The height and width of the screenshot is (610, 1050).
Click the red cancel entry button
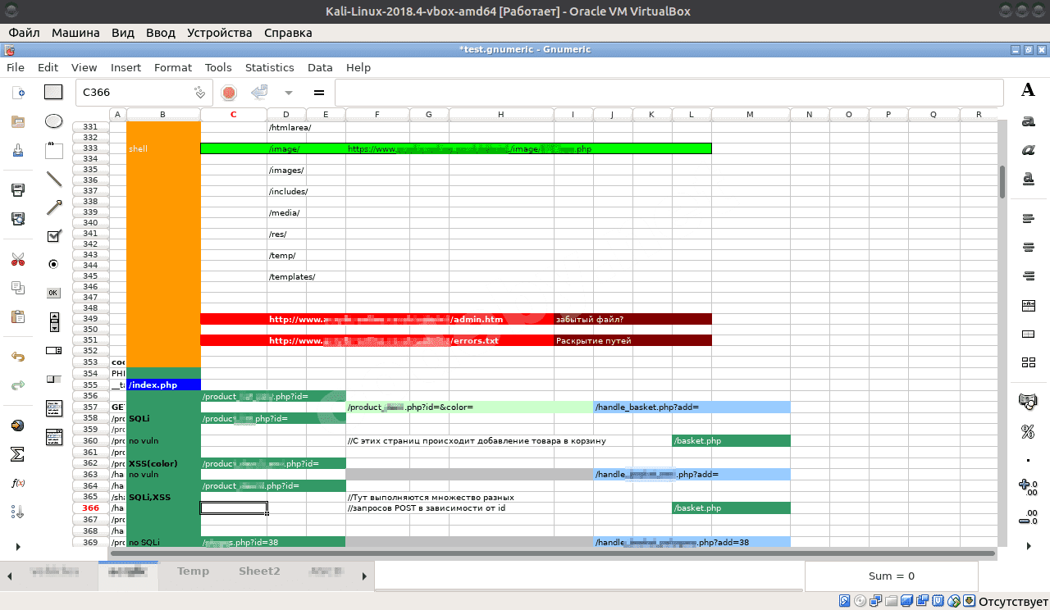point(229,93)
